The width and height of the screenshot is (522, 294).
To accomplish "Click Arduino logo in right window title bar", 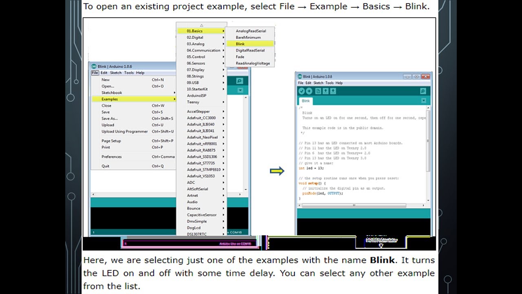I will 300,76.
